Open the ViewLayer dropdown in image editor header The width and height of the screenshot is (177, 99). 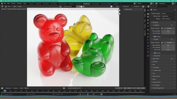click(x=127, y=7)
